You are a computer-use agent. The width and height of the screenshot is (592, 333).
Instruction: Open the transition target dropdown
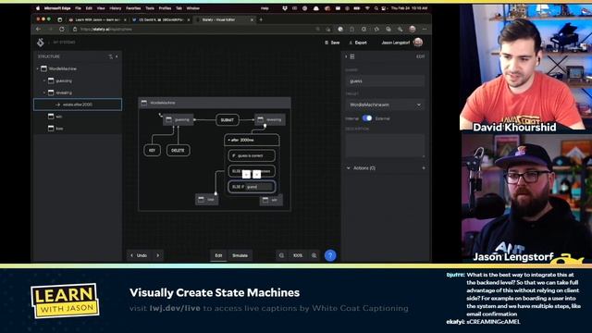pos(385,105)
